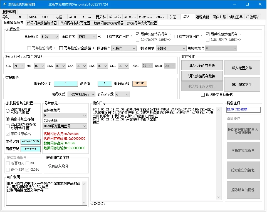The image size is (267, 212).
Task: Click the 滚码起始值 input field
Action: (x=66, y=84)
